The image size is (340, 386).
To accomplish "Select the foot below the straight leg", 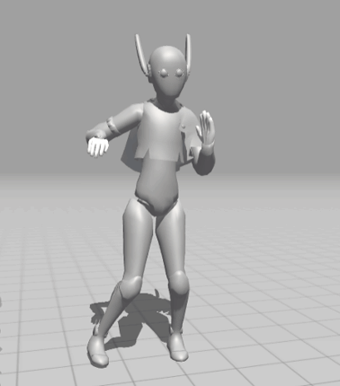I will 178,346.
